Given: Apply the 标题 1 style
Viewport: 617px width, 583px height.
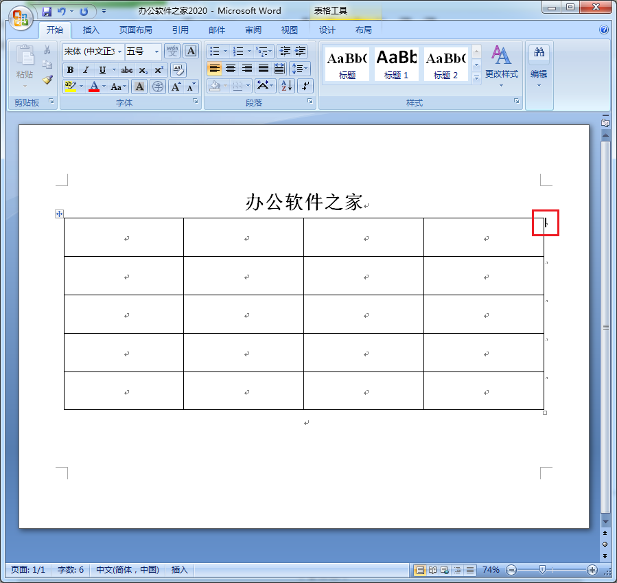Looking at the screenshot, I should point(396,64).
